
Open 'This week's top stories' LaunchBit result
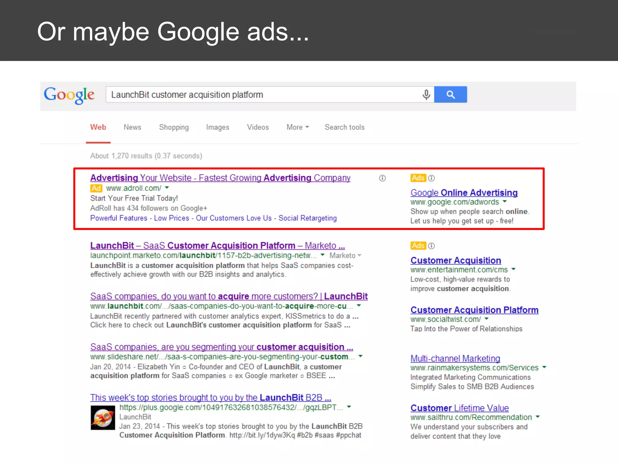pos(211,398)
